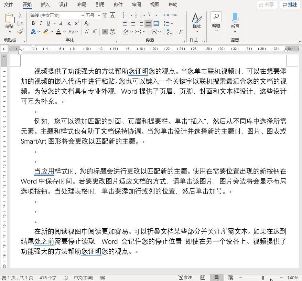Click the Dictate microphone icon
Viewport: 302px width, 281px height.
[x=235, y=17]
